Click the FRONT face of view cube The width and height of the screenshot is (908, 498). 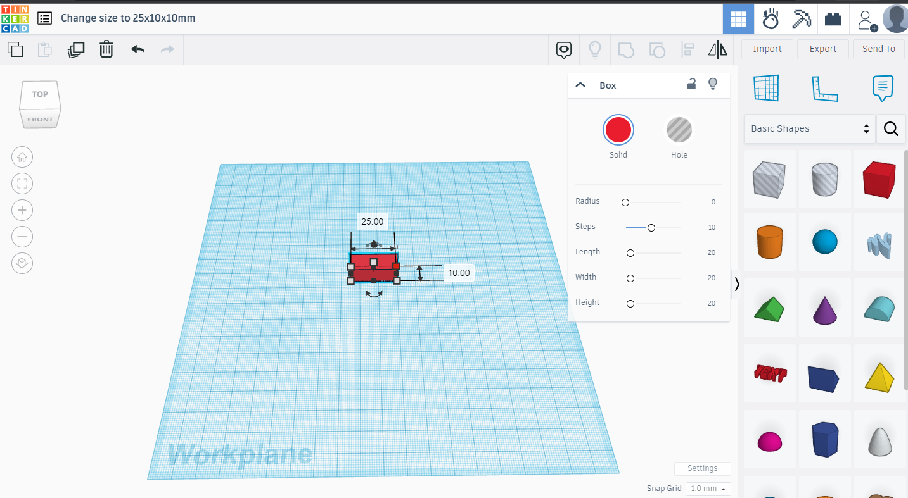point(41,119)
